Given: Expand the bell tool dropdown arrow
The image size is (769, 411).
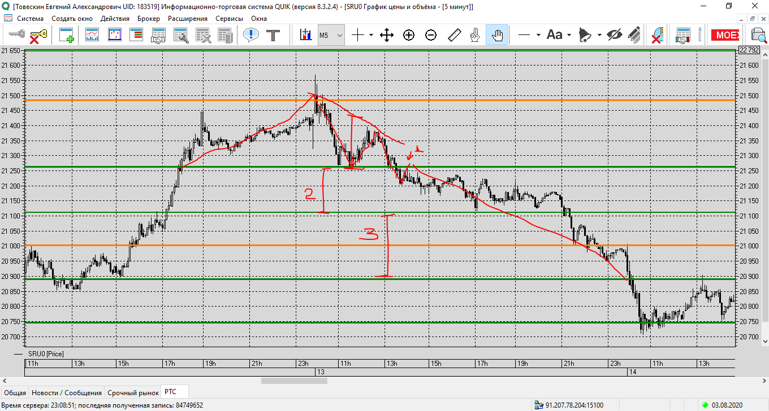Looking at the screenshot, I should click(599, 35).
